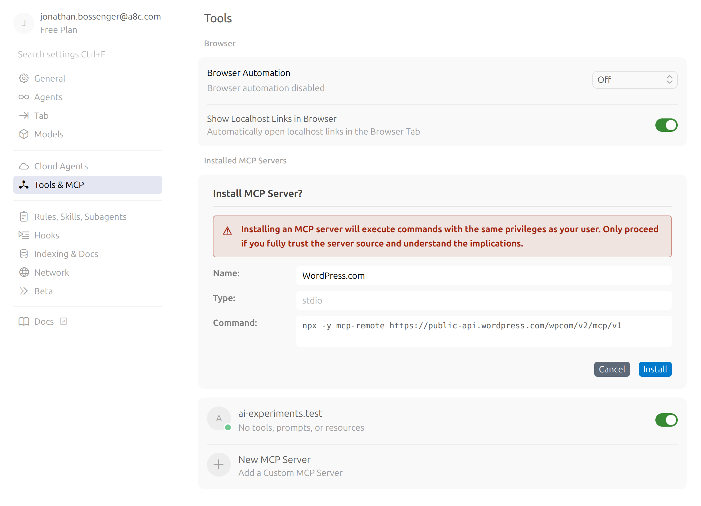This screenshot has width=701, height=506.
Task: Select Models in the sidebar
Action: pyautogui.click(x=88, y=134)
